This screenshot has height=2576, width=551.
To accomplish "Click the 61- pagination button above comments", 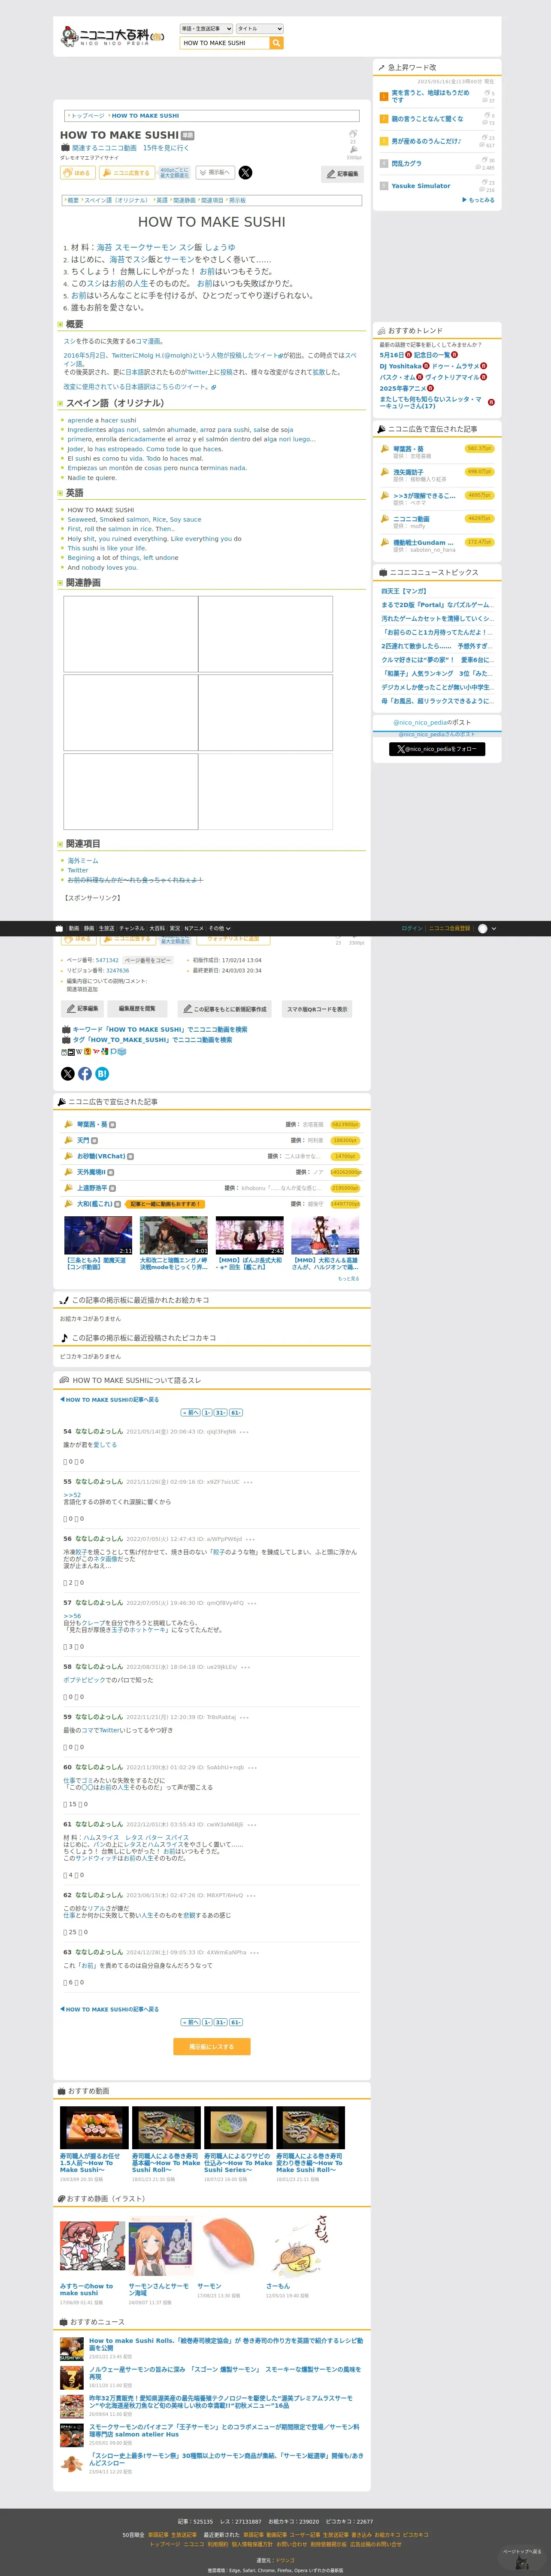I will tap(236, 1412).
